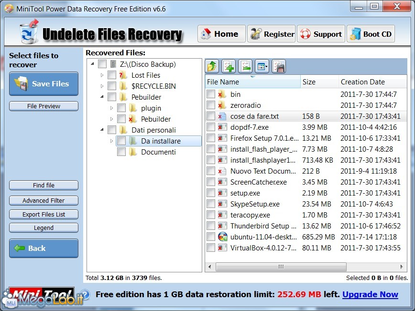Open the view mode toolbar dropdown
The image size is (415, 311).
tap(262, 66)
